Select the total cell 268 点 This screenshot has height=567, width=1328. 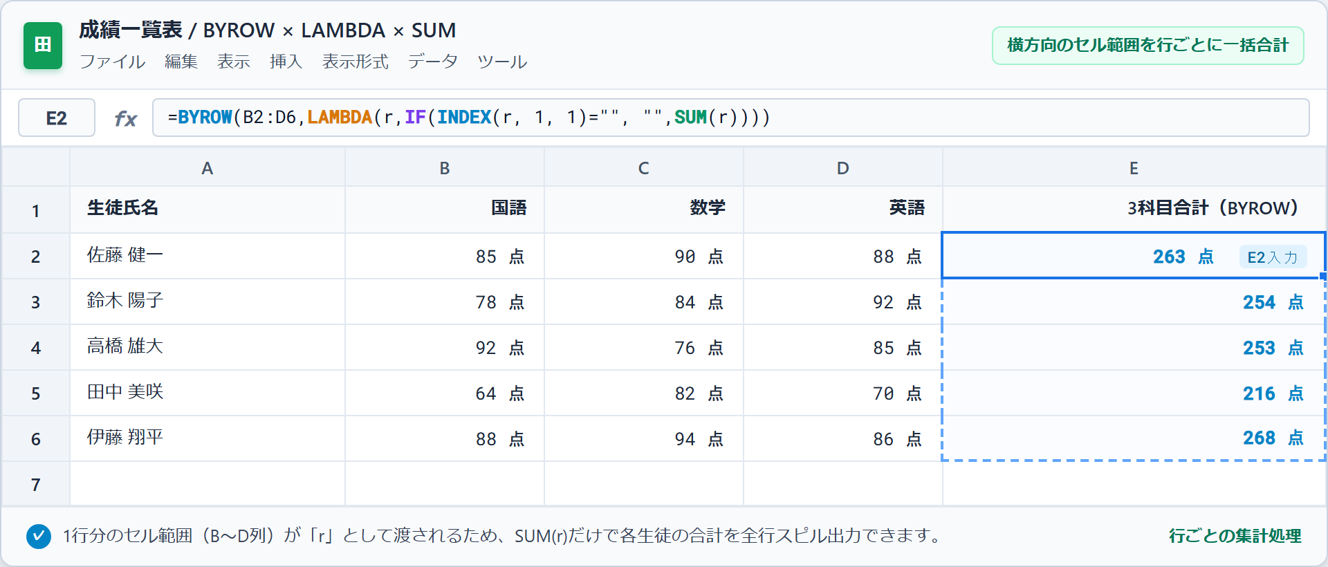point(1134,438)
